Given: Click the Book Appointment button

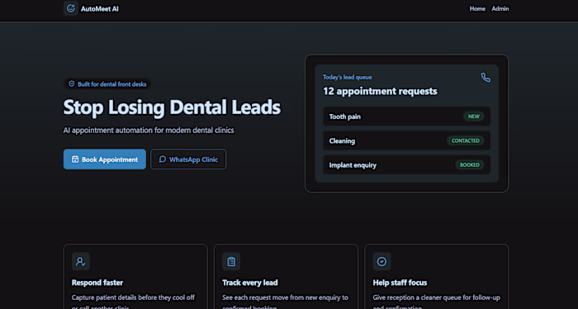Looking at the screenshot, I should (105, 159).
